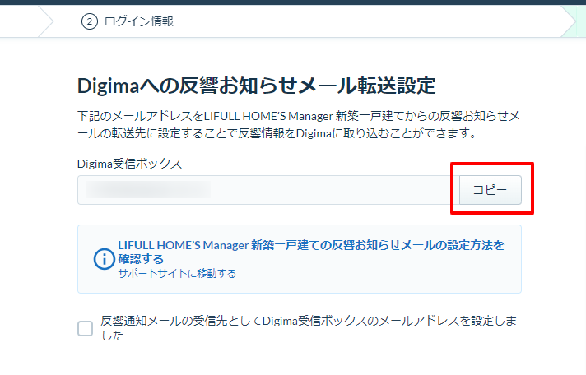Open the LIFULL HOME'S Manager 設定方法 link

coord(311,252)
